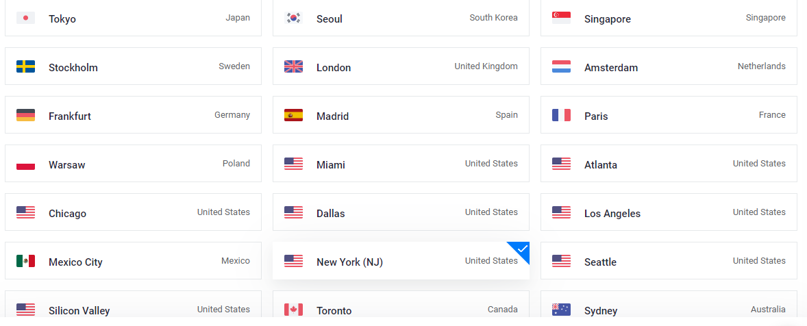The image size is (807, 326).
Task: Click the South Korea flag next to Seoul
Action: click(x=293, y=18)
